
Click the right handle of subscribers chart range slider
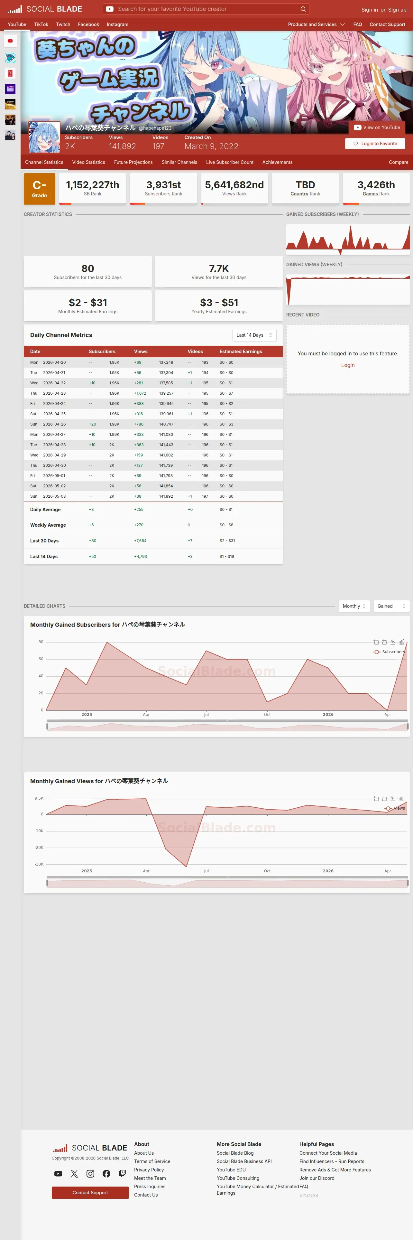[408, 726]
